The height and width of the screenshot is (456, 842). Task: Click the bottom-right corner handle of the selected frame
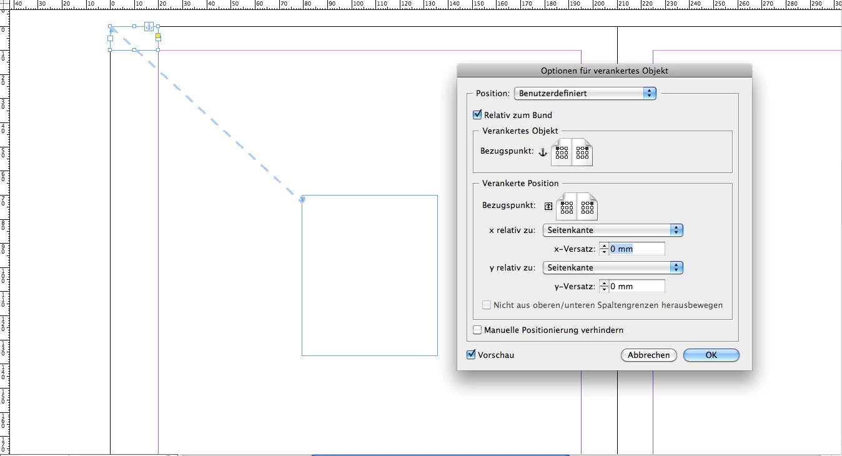(158, 49)
